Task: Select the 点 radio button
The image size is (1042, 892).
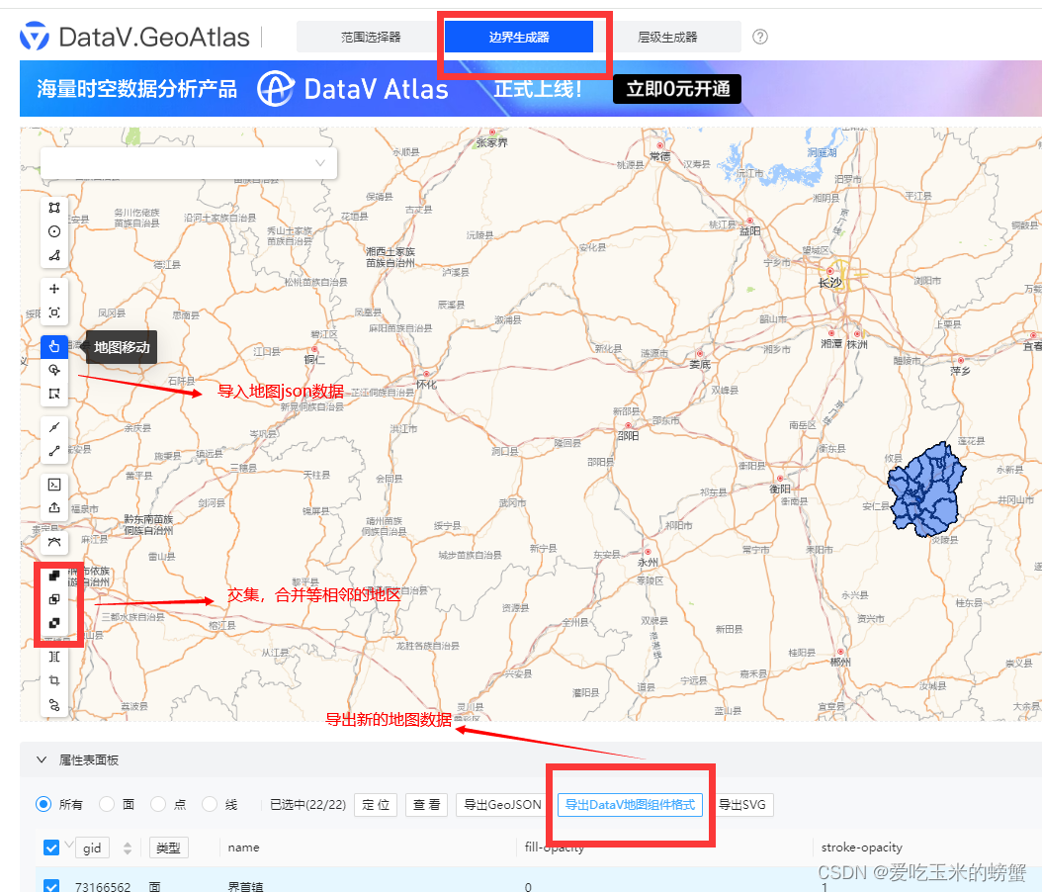Action: pos(158,804)
